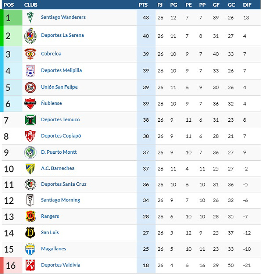The height and width of the screenshot is (275, 261).
Task: Click the Ñublense team crest
Action: 30,103
